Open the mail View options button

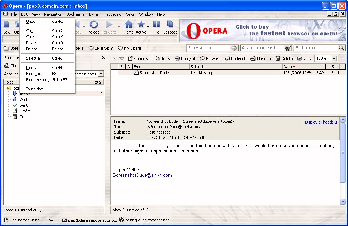click(x=304, y=59)
